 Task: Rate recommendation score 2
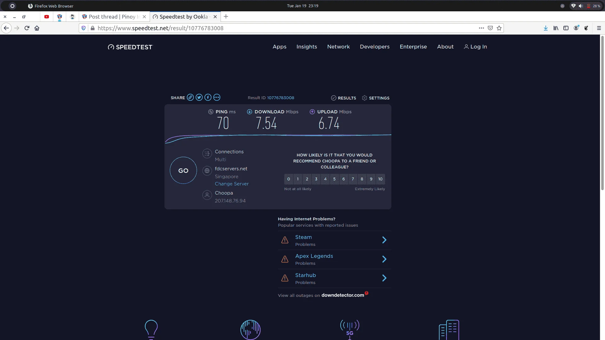click(x=307, y=179)
